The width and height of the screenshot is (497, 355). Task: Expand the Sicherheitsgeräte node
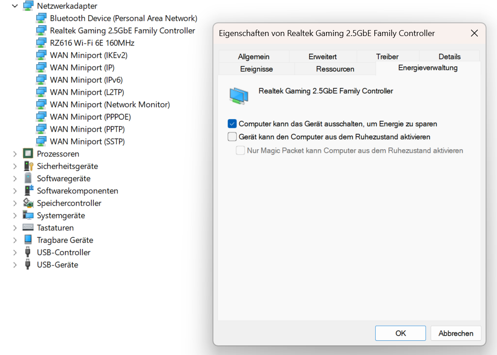15,166
